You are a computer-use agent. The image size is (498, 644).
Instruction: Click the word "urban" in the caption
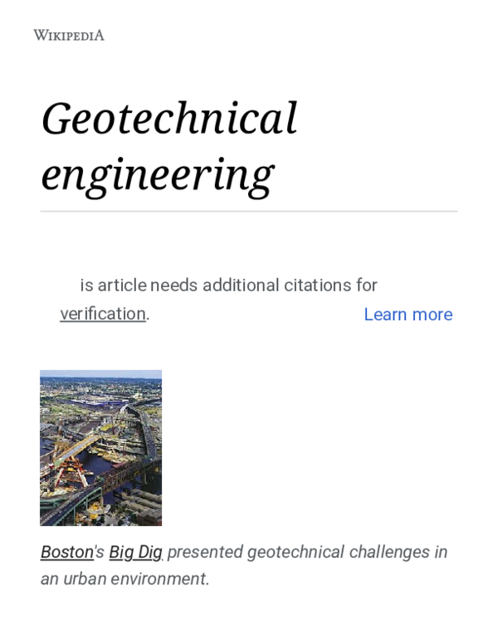click(85, 578)
